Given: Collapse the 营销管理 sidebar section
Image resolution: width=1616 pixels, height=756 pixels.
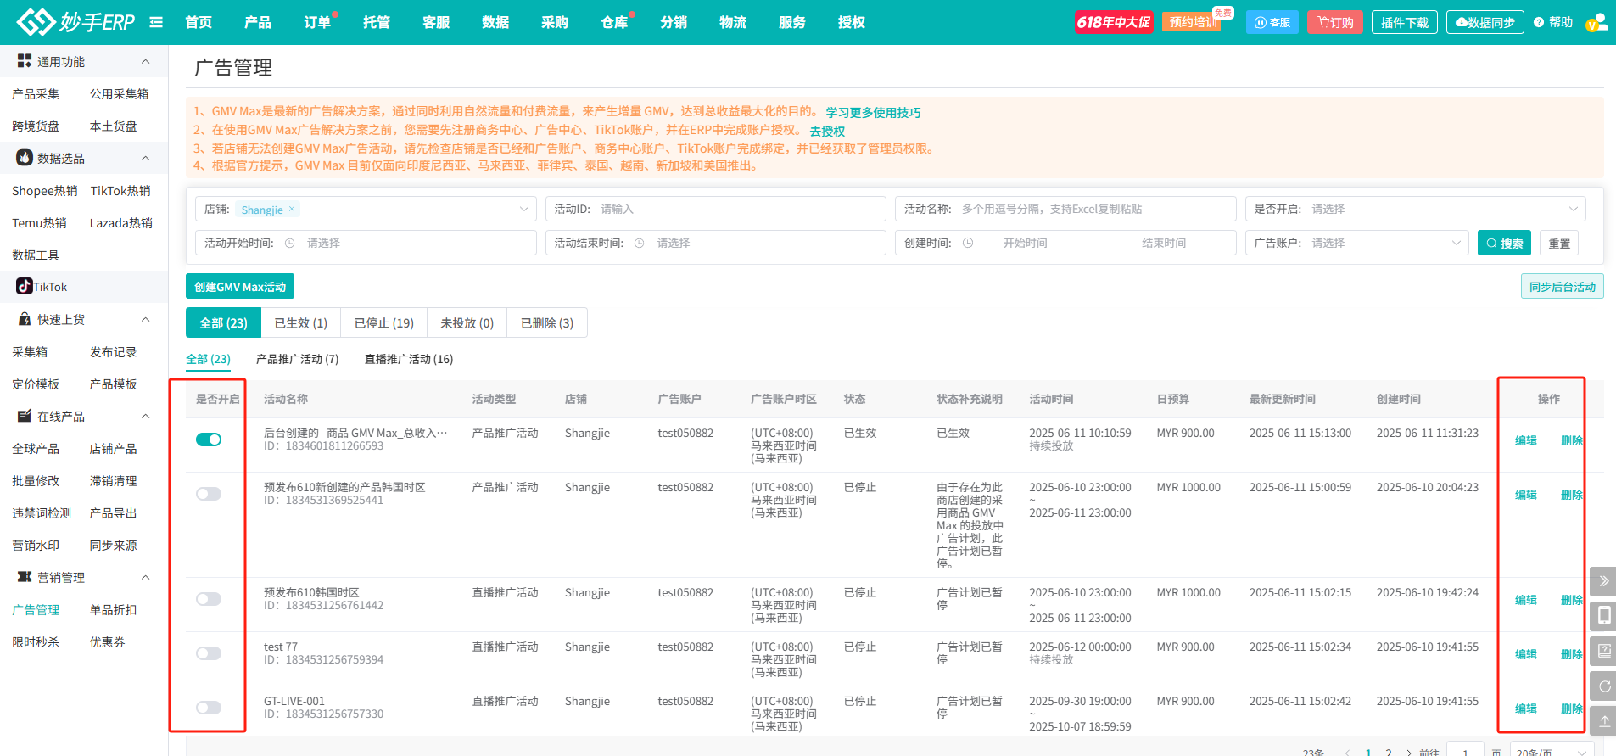Looking at the screenshot, I should pos(145,577).
